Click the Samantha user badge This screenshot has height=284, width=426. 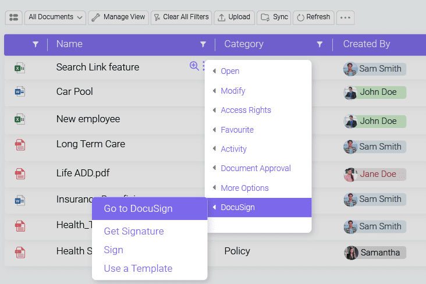[375, 253]
